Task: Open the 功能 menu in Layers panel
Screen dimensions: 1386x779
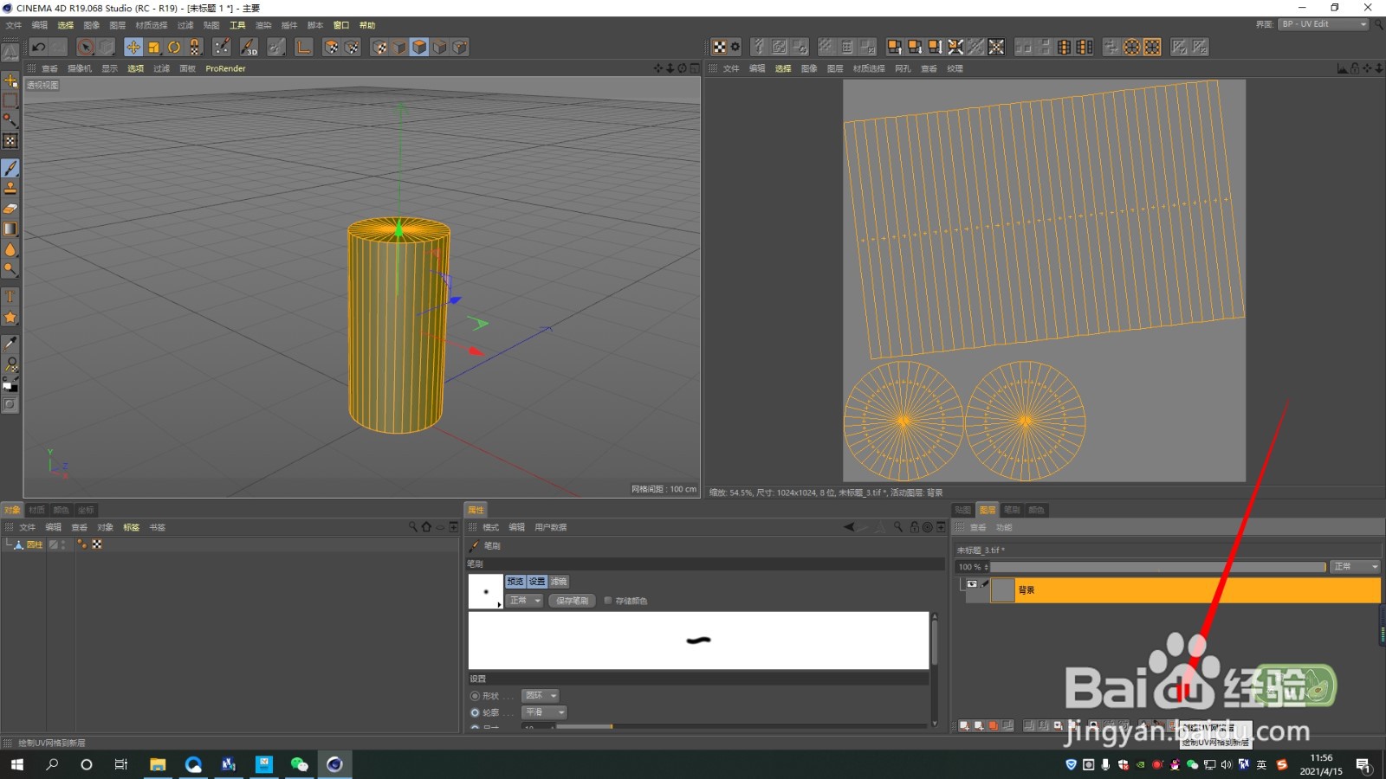Action: pyautogui.click(x=1003, y=527)
